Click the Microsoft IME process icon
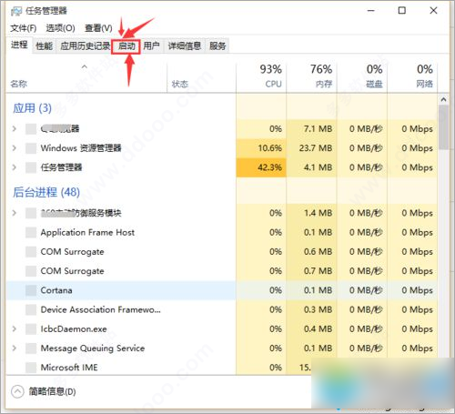455x414 pixels. pyautogui.click(x=31, y=368)
